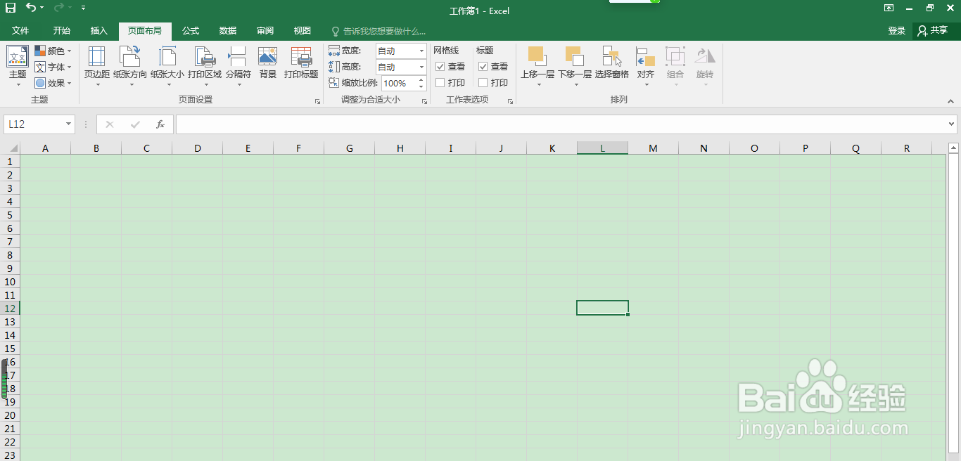Expand the formula bar chevron
This screenshot has height=461, width=961.
(x=951, y=124)
